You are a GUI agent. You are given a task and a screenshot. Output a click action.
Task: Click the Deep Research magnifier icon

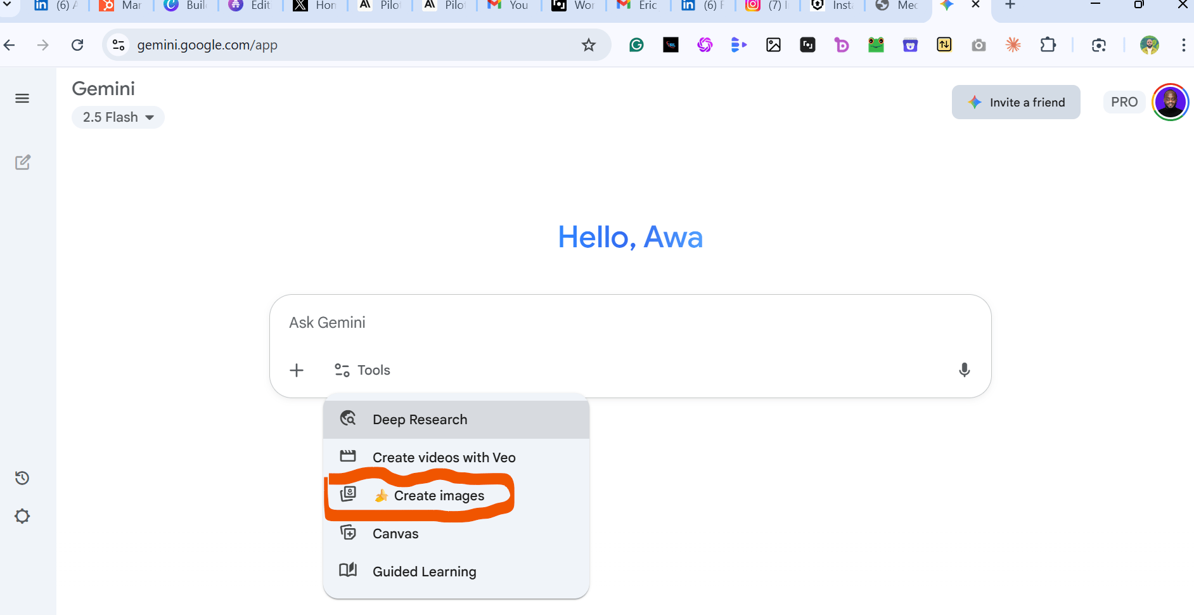click(348, 418)
